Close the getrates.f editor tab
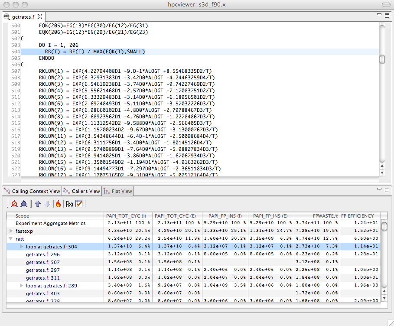394x326 pixels. (x=40, y=16)
